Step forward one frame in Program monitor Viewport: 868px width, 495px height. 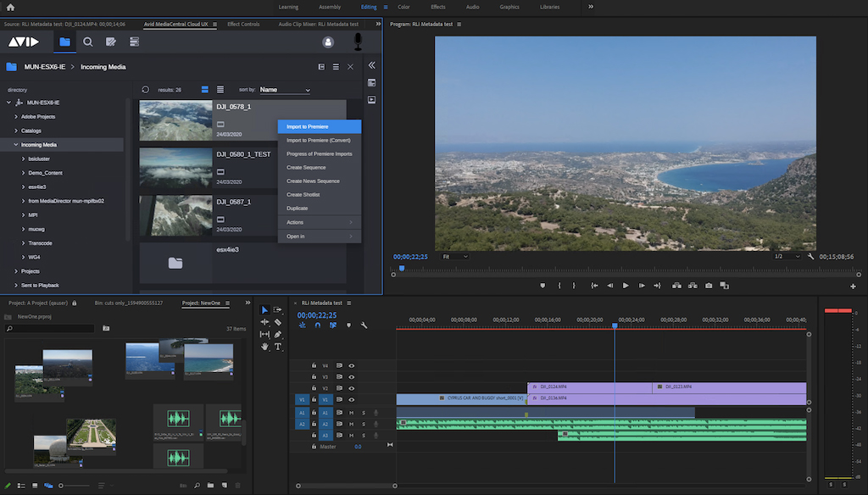[642, 286]
